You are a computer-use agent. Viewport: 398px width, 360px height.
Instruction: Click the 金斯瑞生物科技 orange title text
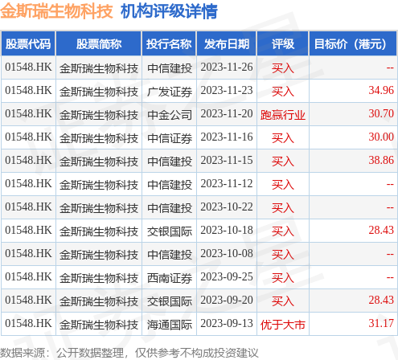[56, 11]
